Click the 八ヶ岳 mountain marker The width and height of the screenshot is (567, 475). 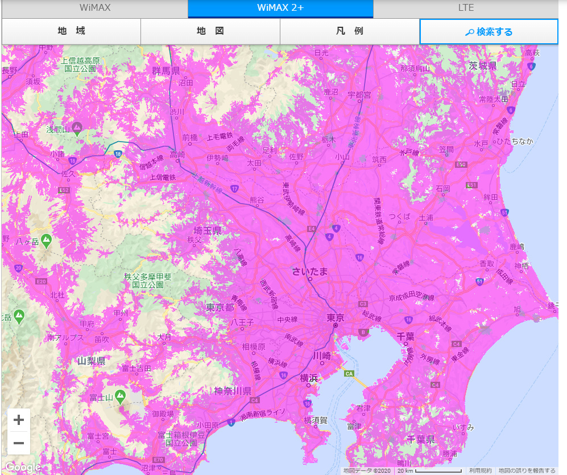tap(46, 241)
